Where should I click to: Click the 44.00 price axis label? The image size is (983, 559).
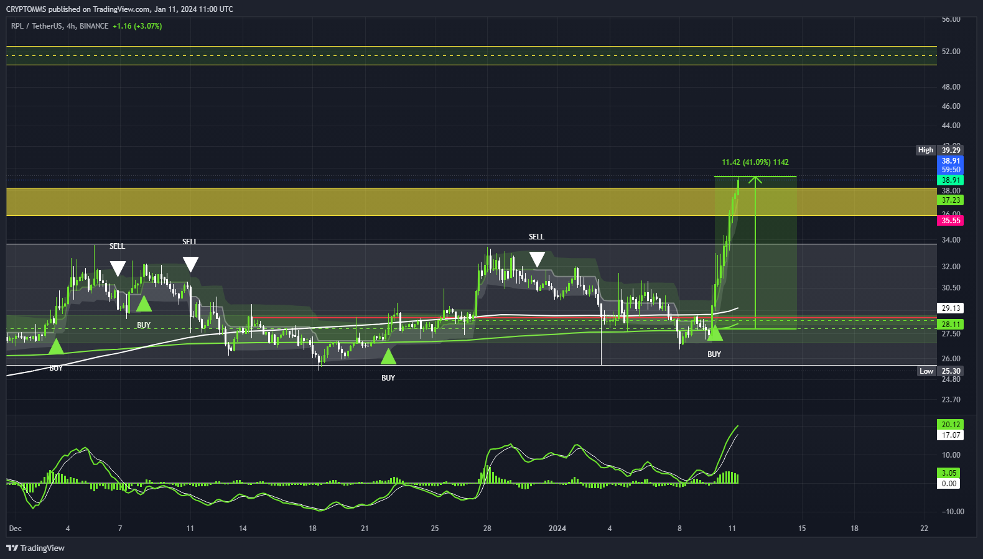point(951,126)
